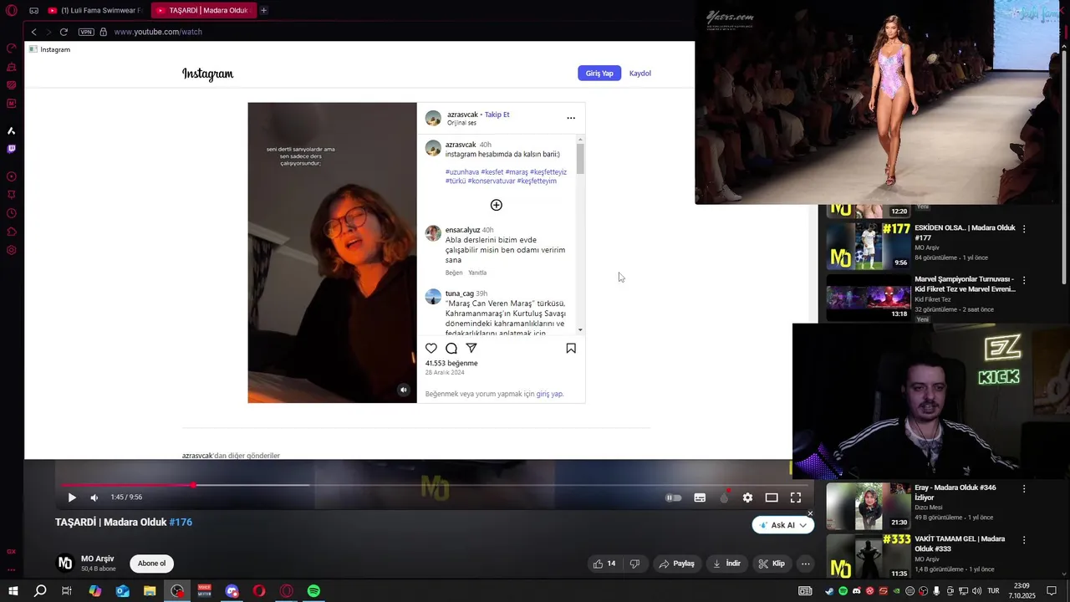Click the comments panel scrollbar
This screenshot has width=1070, height=602.
(580, 159)
